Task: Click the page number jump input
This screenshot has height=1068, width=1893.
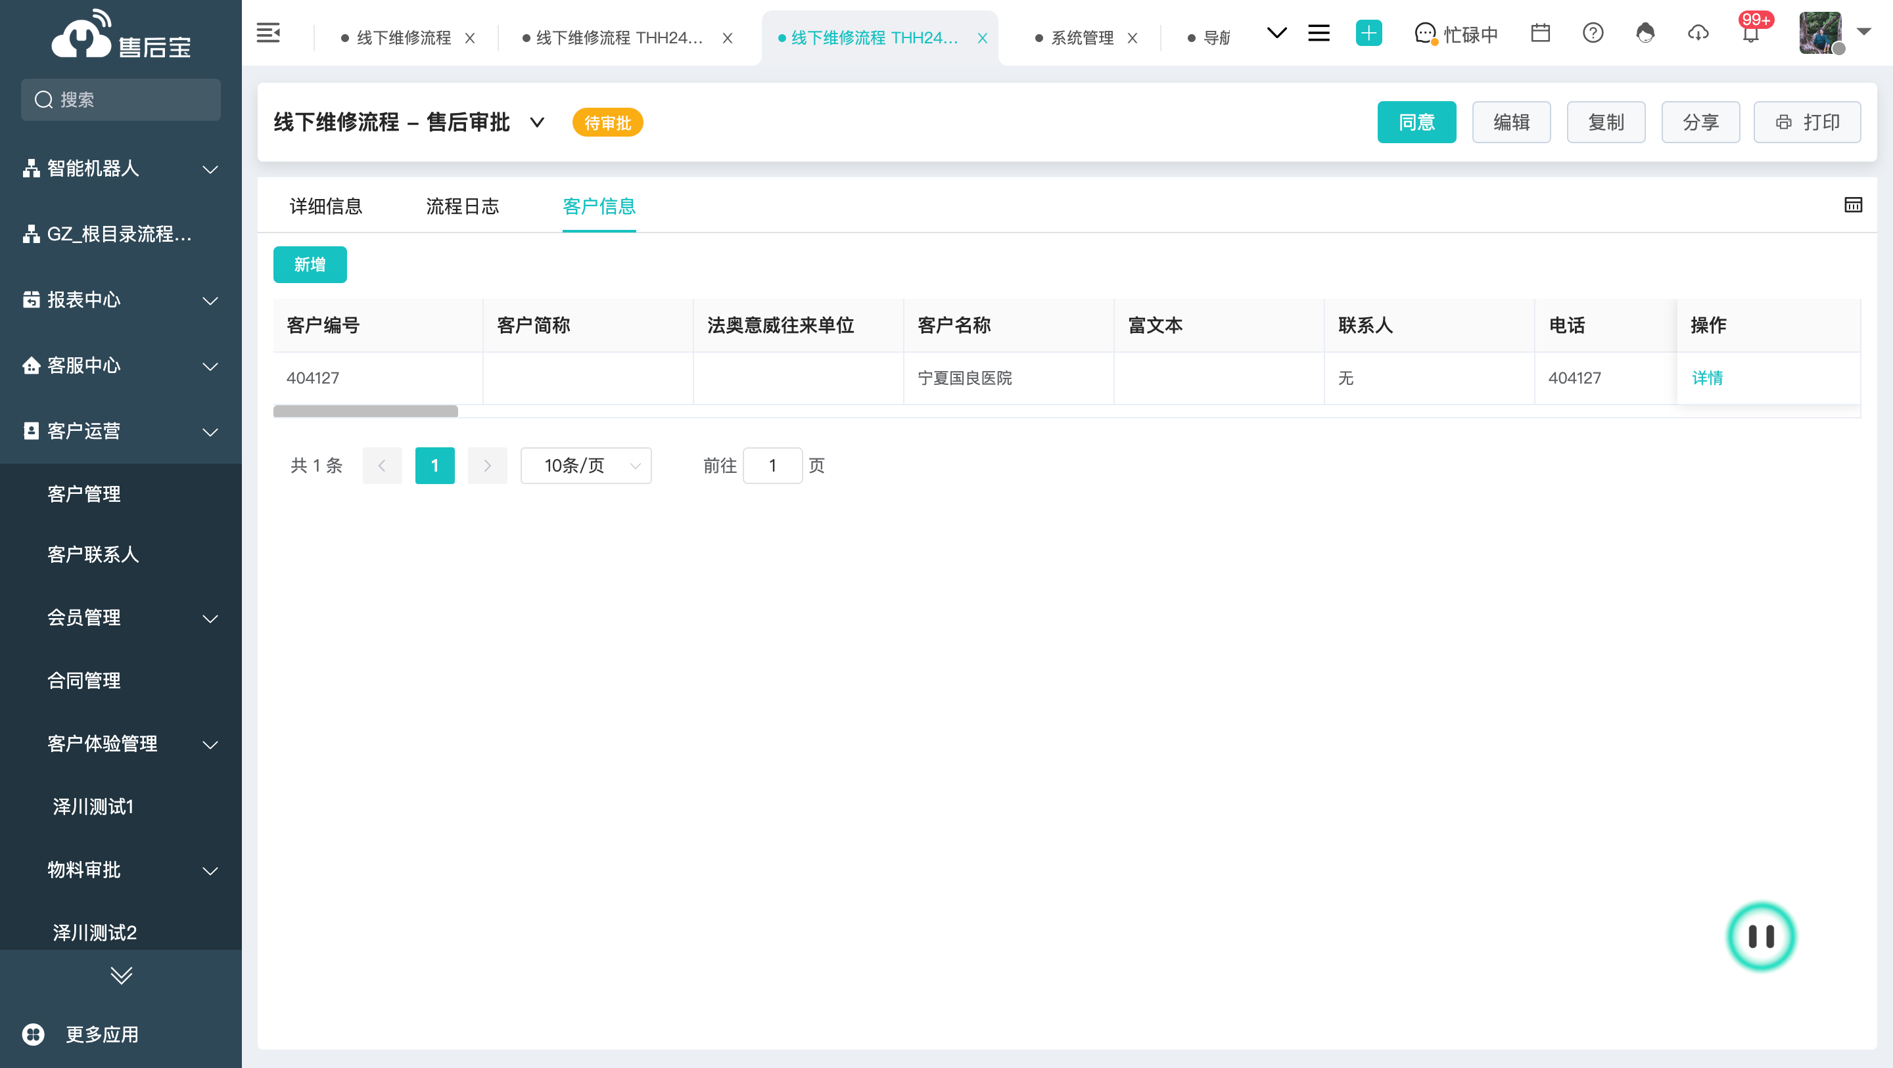Action: (x=772, y=466)
